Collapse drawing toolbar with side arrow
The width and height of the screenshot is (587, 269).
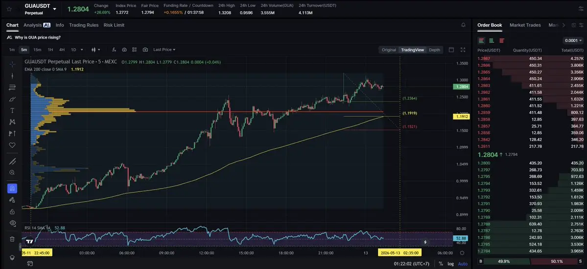pyautogui.click(x=20, y=247)
